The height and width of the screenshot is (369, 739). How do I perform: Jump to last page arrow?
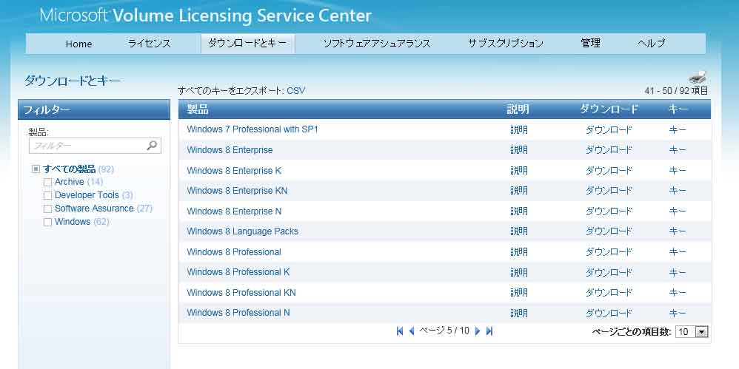click(489, 331)
